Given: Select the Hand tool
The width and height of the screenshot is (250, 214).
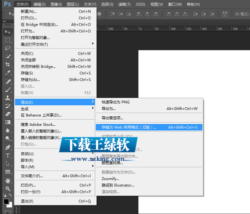Looking at the screenshot, I should tap(7, 180).
